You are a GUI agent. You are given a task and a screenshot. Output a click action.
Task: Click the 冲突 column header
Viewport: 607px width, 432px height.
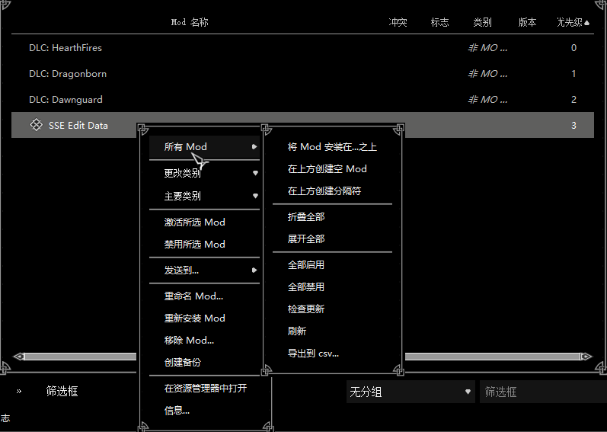(398, 22)
